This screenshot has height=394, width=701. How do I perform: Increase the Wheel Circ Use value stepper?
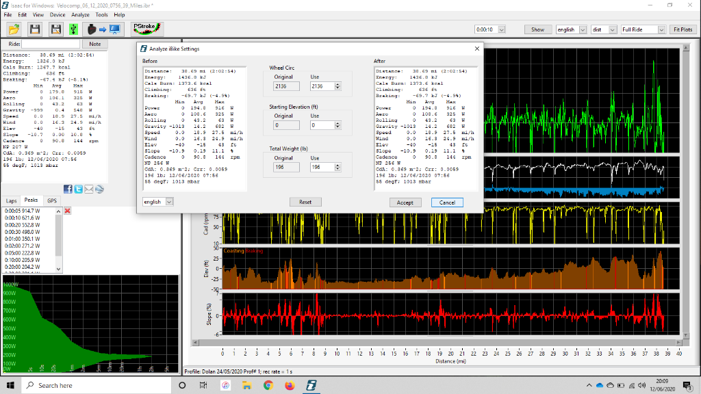[x=337, y=84]
